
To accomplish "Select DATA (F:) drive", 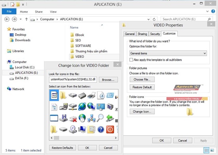I will (19, 78).
